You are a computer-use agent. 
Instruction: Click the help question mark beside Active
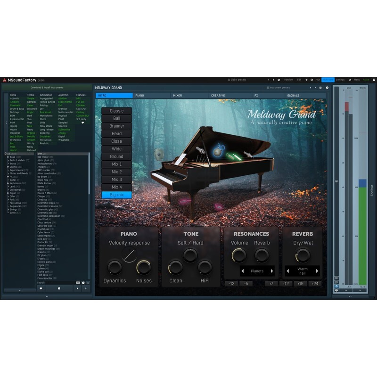(x=374, y=80)
